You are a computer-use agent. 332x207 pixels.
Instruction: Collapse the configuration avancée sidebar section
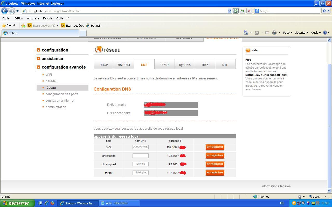click(64, 67)
